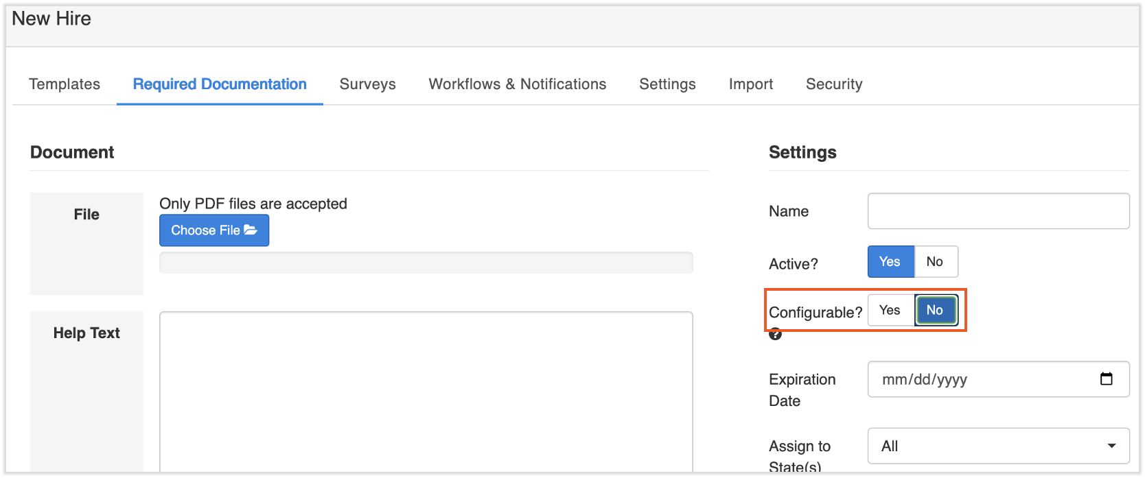The height and width of the screenshot is (480, 1145).
Task: Click the question mark help icon under Configurable
Action: [775, 335]
